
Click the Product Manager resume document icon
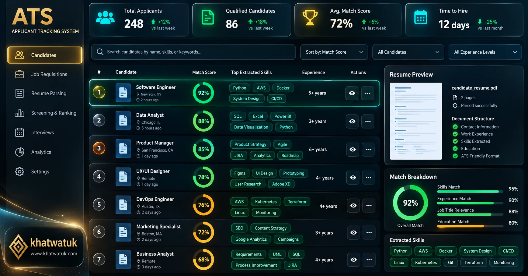point(123,149)
